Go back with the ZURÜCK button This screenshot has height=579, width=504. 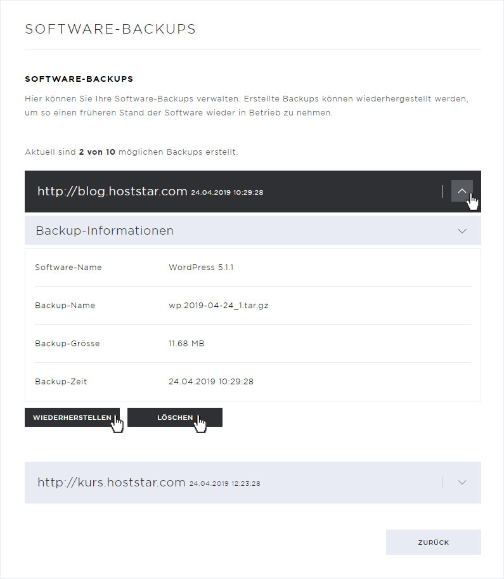click(x=433, y=542)
